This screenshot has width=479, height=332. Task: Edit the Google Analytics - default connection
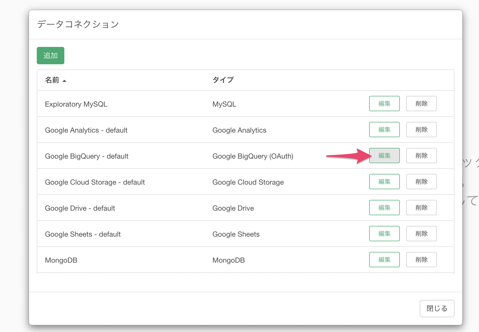pos(384,130)
